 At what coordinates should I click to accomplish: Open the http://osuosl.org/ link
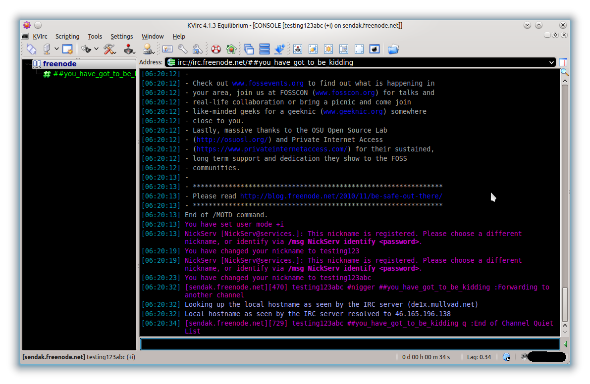point(232,140)
